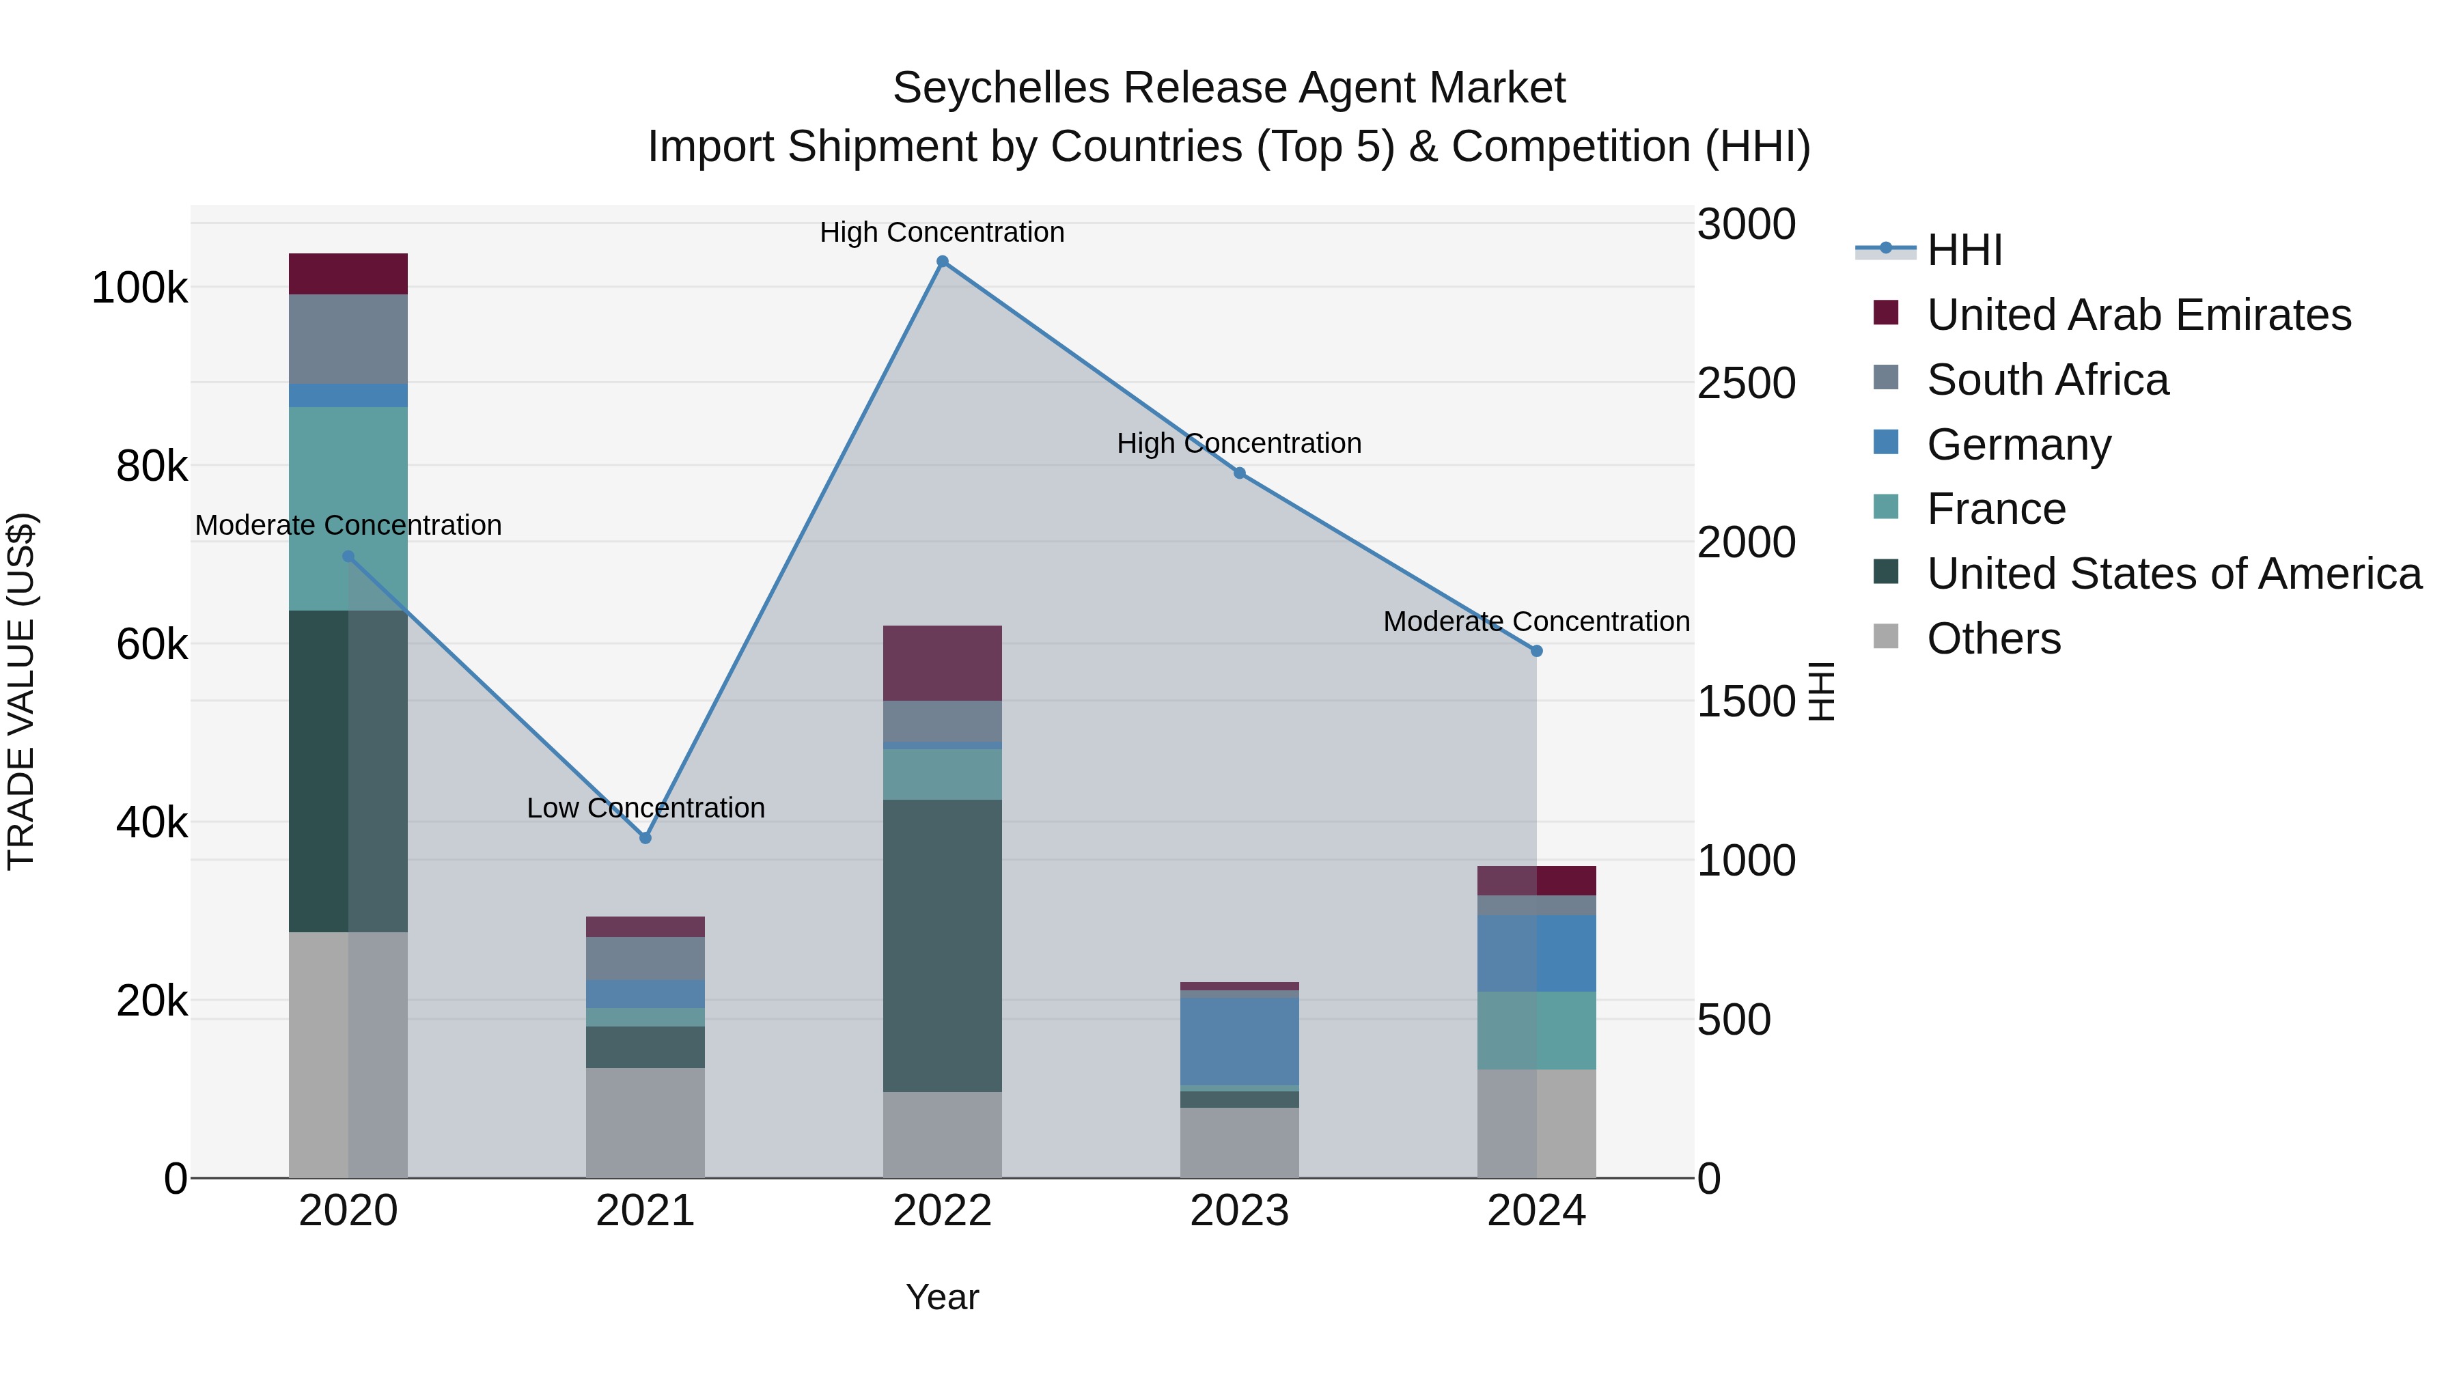Toggle United States of America legend entry
The width and height of the screenshot is (2459, 1383).
2147,574
